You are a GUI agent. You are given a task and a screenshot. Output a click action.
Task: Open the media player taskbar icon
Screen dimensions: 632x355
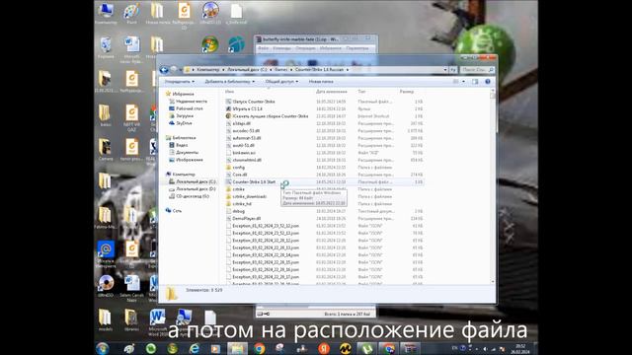(215, 348)
